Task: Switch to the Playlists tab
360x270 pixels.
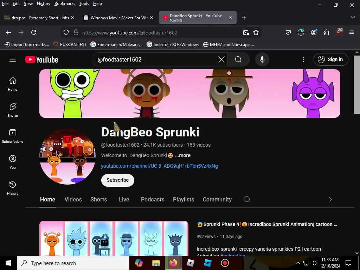Action: click(184, 200)
